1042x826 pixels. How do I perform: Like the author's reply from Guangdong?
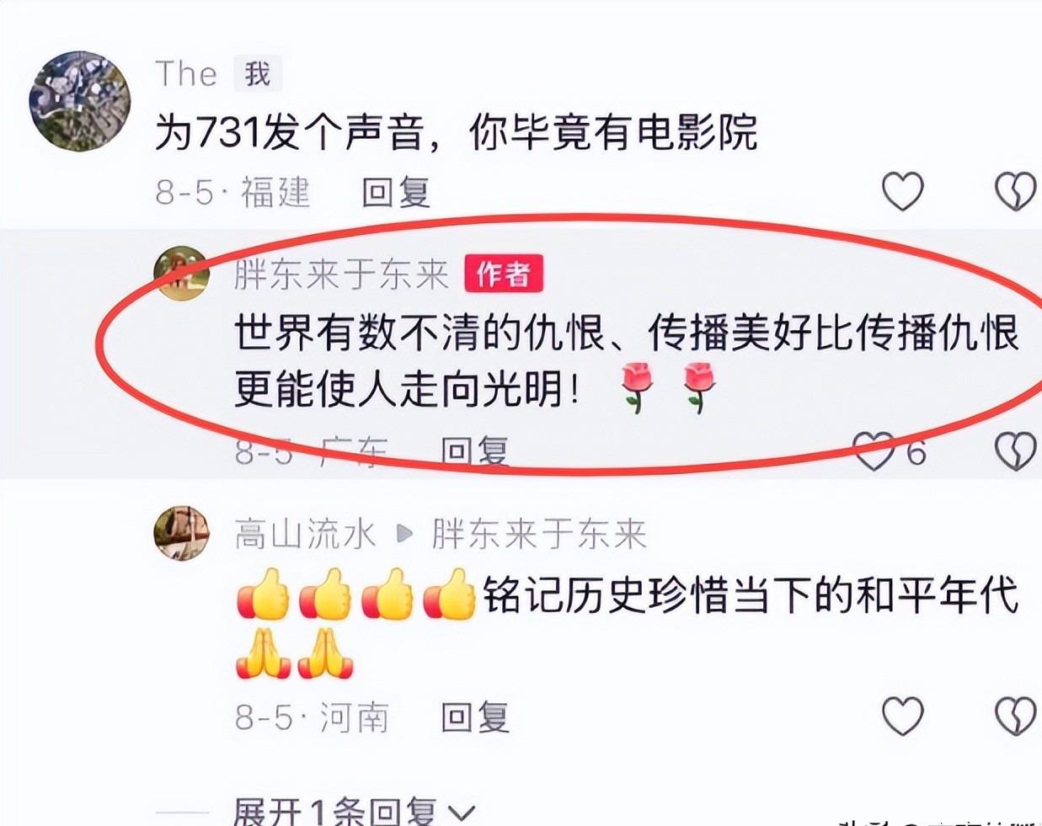874,452
